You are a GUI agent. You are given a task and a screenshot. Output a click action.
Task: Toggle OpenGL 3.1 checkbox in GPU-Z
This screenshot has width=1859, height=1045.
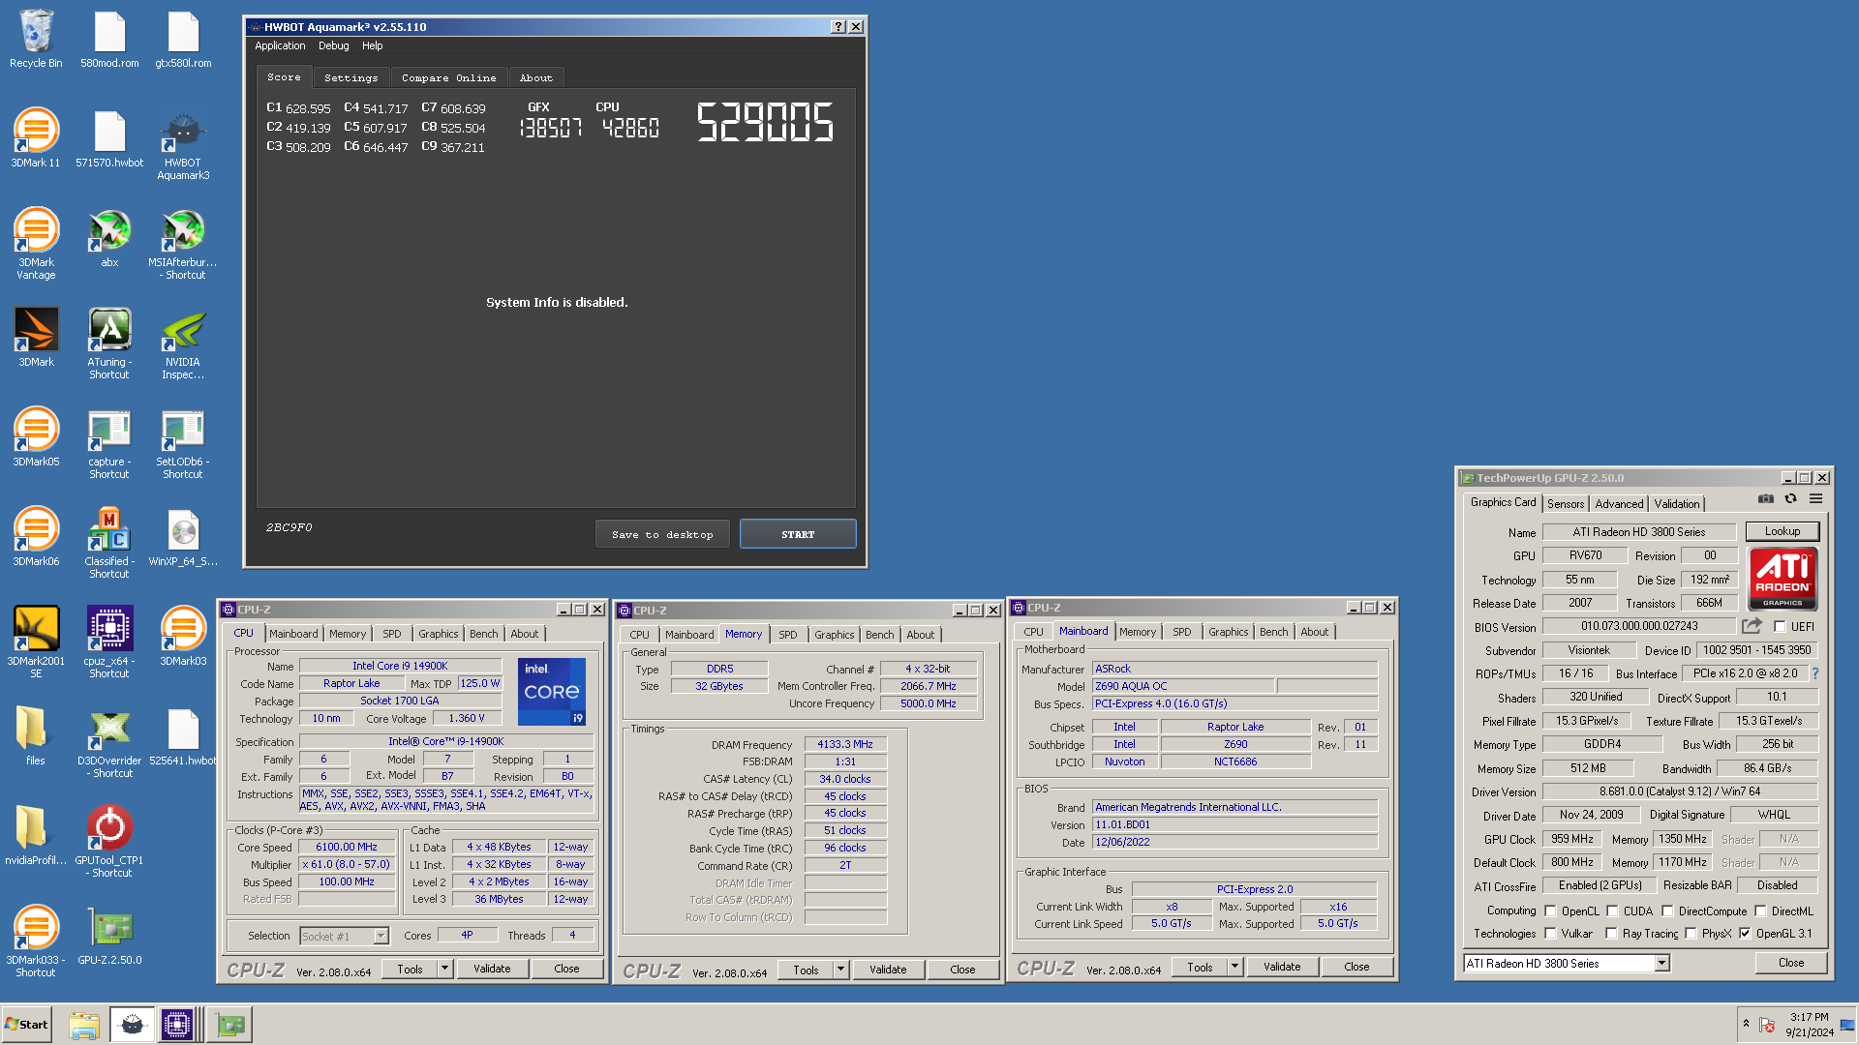point(1745,933)
